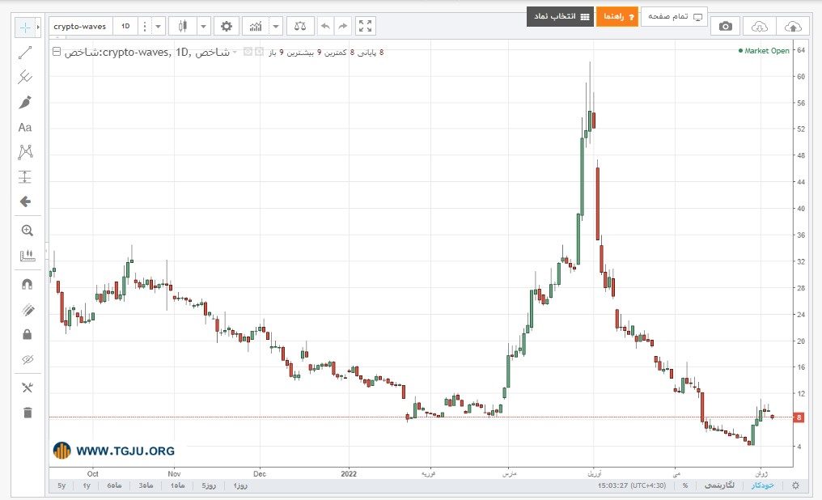The width and height of the screenshot is (822, 500).
Task: Collapse the chart legend box
Action: (57, 52)
